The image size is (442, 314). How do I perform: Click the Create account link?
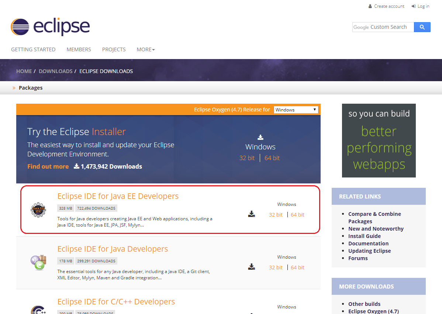pyautogui.click(x=389, y=6)
